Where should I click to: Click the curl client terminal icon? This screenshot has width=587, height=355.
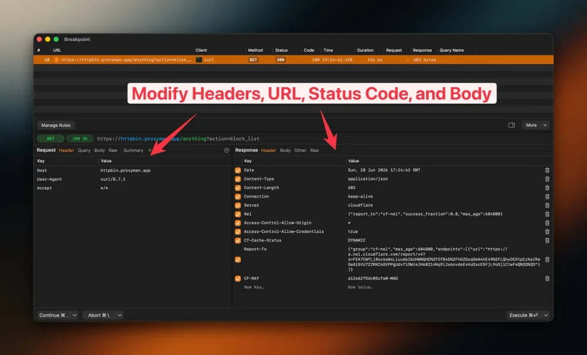(x=199, y=60)
